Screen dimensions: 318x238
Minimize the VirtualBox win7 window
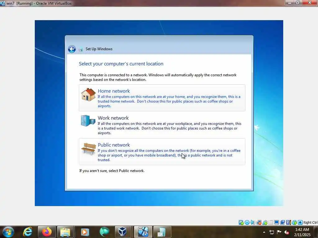[290, 2]
